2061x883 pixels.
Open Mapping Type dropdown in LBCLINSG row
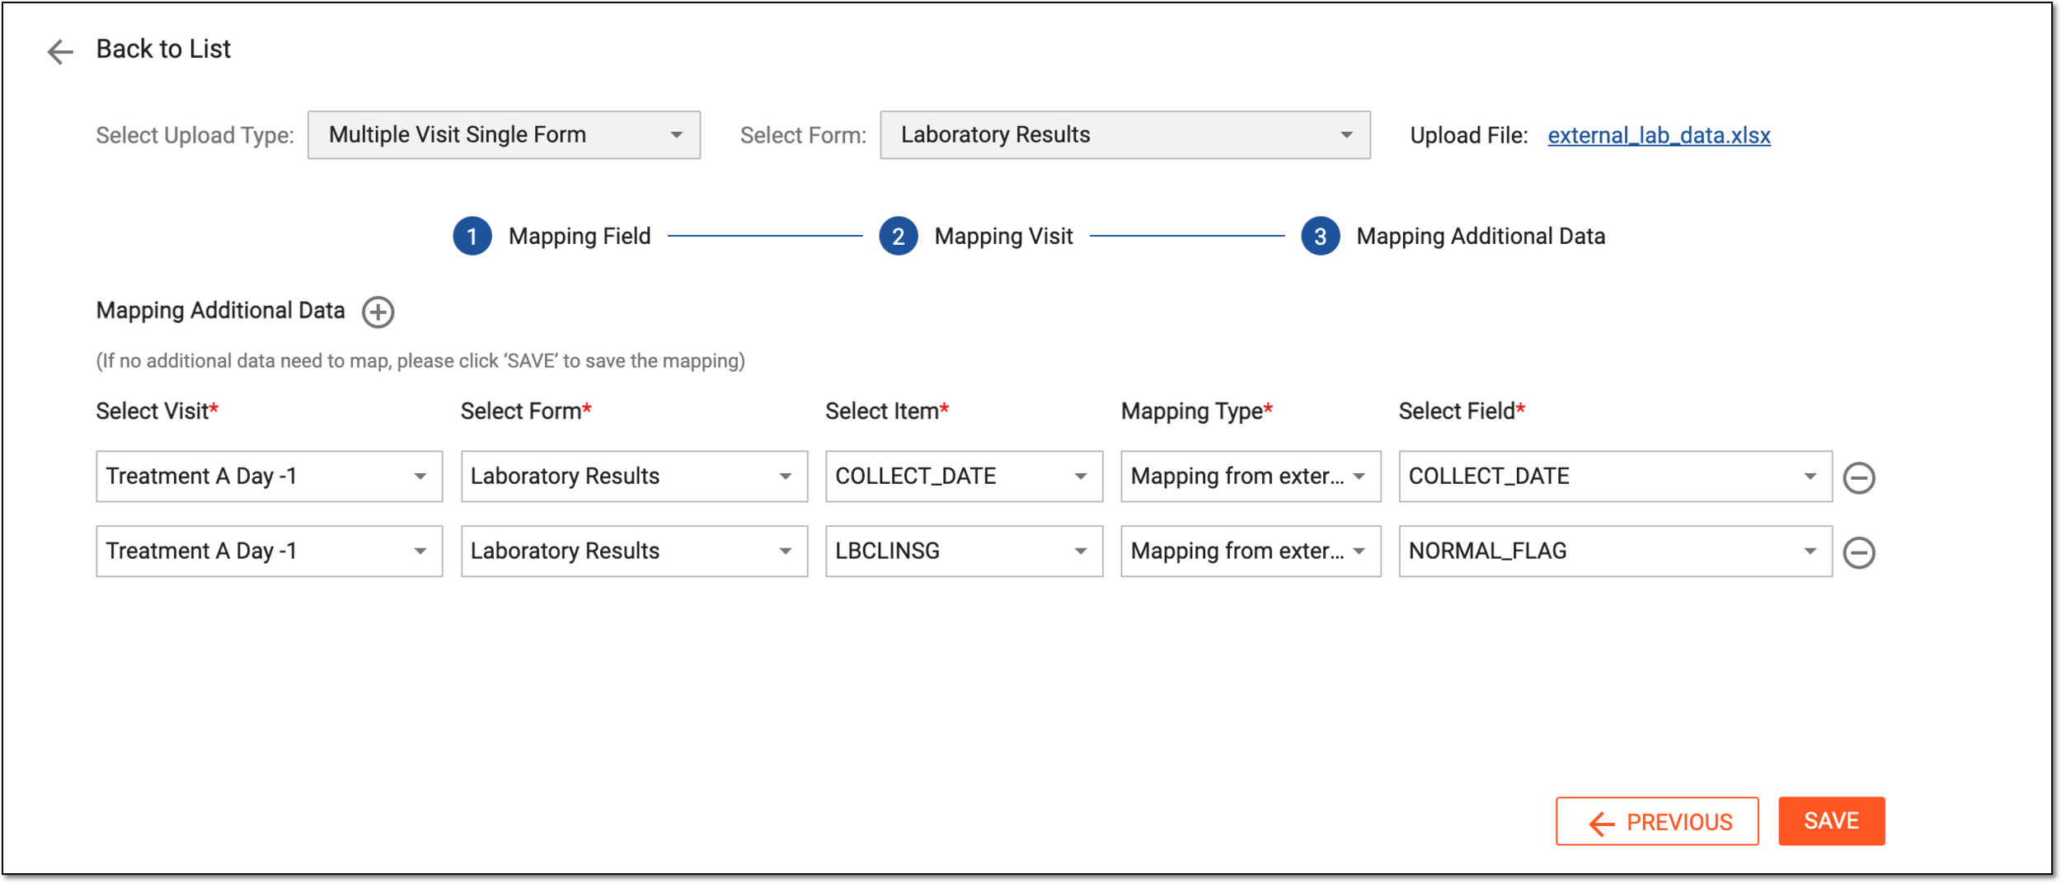[x=1251, y=552]
